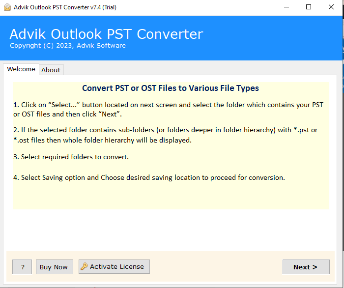Viewport: 344px width, 288px height.
Task: Switch to the About tab
Action: click(x=51, y=70)
